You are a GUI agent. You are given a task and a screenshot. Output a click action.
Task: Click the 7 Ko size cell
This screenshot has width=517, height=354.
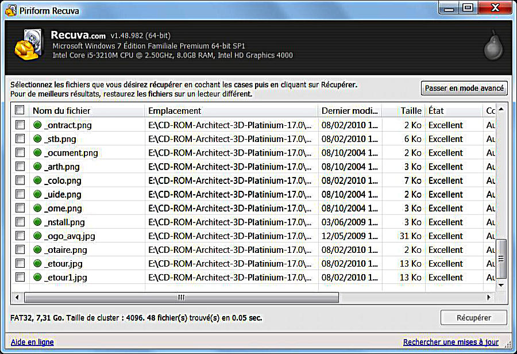coord(413,181)
